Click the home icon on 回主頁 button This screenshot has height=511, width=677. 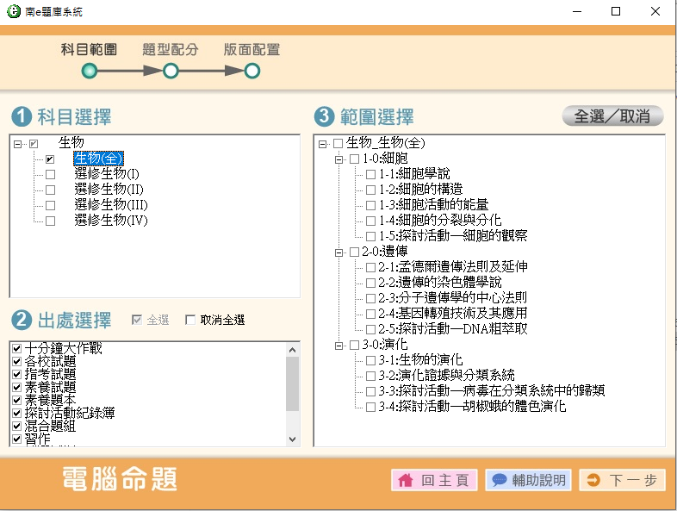pos(404,480)
